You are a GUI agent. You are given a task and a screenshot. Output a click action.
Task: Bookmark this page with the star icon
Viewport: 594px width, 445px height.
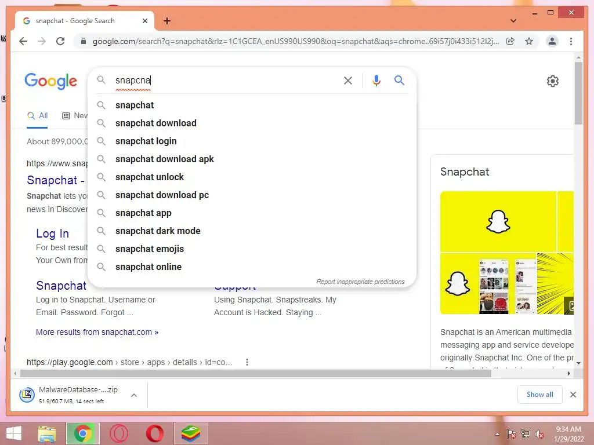(x=529, y=41)
